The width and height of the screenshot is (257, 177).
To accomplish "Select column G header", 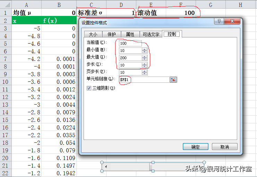I will tap(211, 5).
